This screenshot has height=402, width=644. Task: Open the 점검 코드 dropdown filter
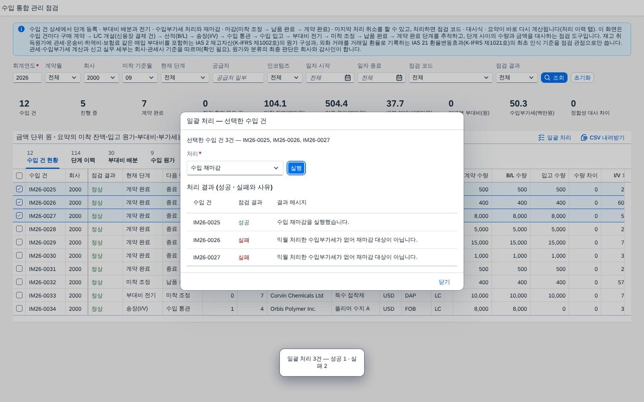(x=450, y=78)
